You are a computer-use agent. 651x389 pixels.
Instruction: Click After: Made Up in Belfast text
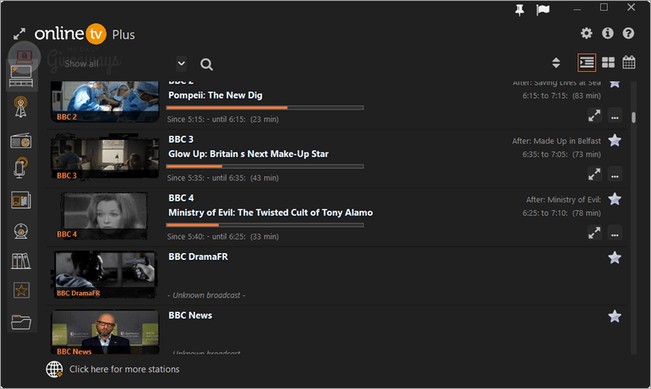pos(556,141)
